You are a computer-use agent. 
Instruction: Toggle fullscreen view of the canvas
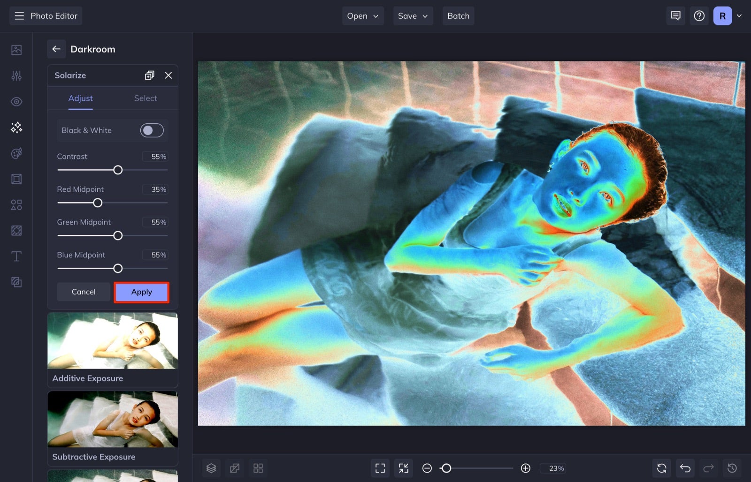pos(380,468)
